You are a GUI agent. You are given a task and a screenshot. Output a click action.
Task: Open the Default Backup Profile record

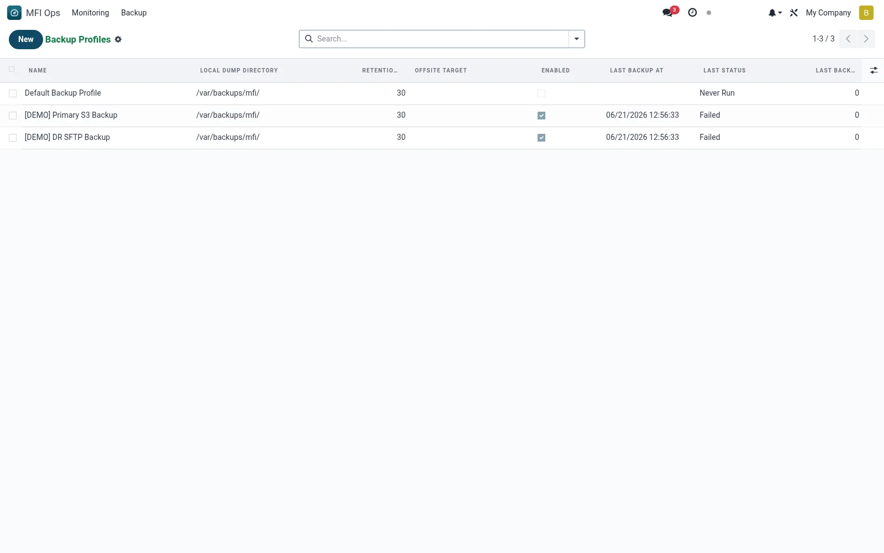(63, 93)
